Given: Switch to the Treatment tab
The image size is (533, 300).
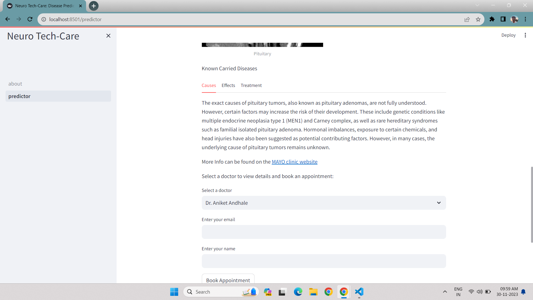Looking at the screenshot, I should point(251,85).
